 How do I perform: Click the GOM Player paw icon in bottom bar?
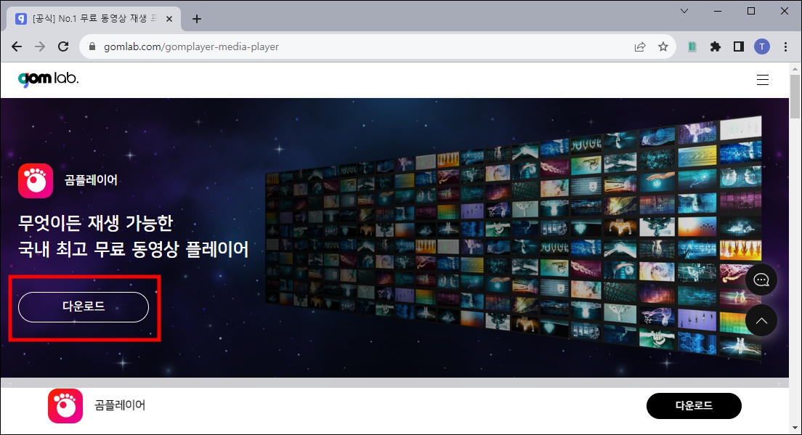tap(65, 406)
